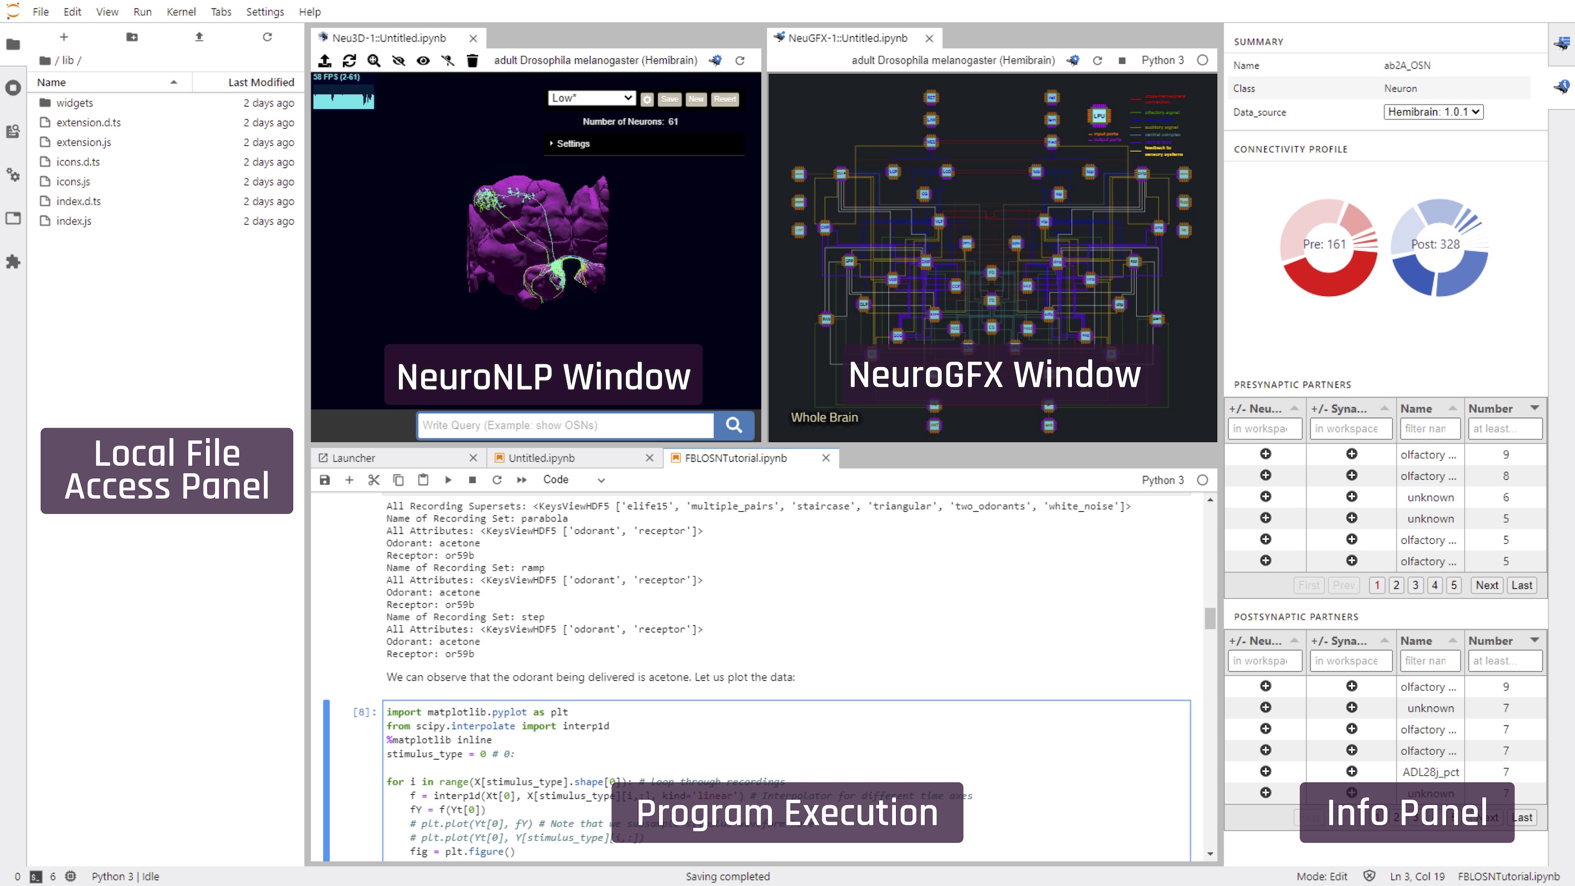The height and width of the screenshot is (886, 1575).
Task: Open the Kernel menu
Action: pyautogui.click(x=181, y=12)
